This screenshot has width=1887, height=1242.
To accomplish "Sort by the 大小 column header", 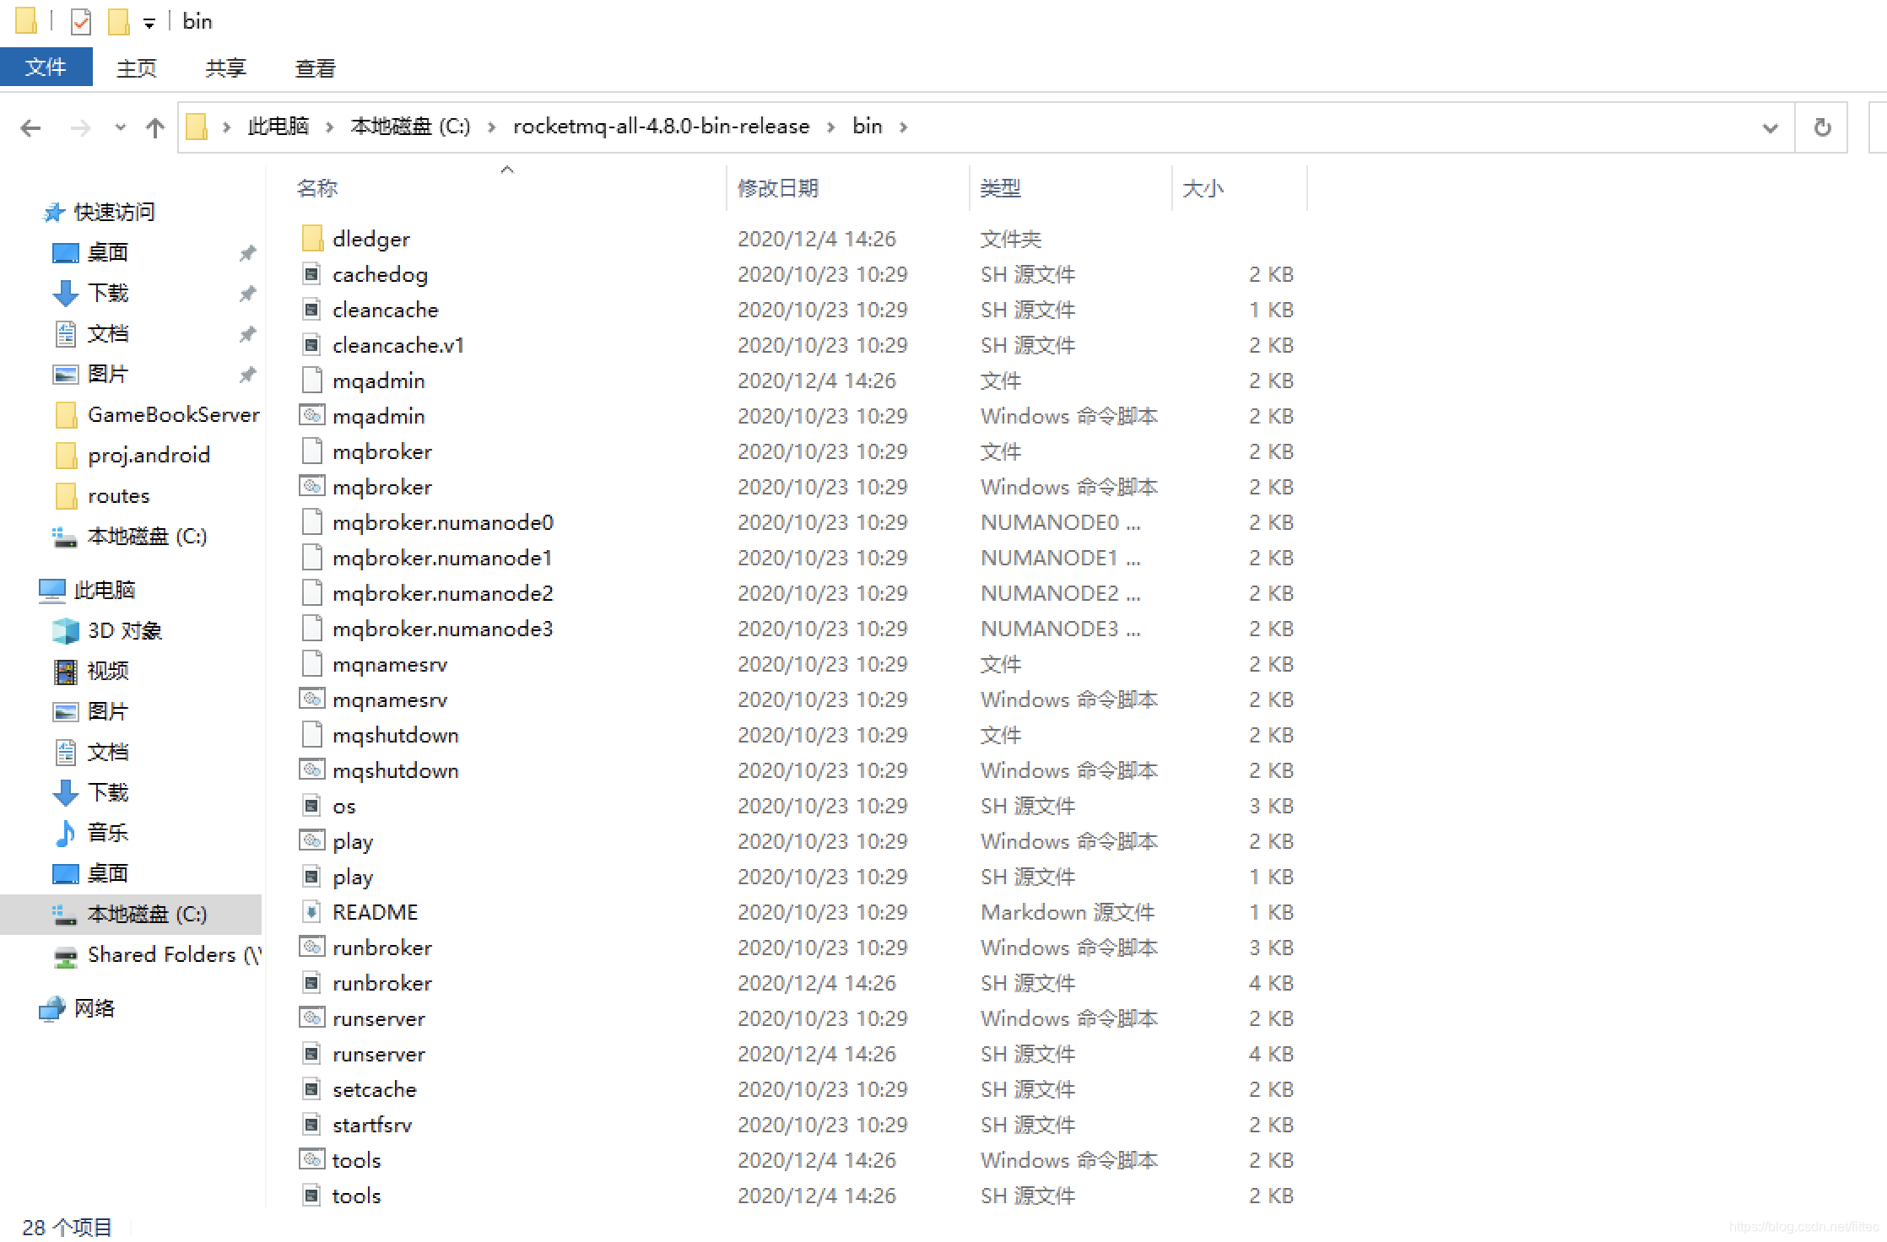I will tap(1203, 188).
